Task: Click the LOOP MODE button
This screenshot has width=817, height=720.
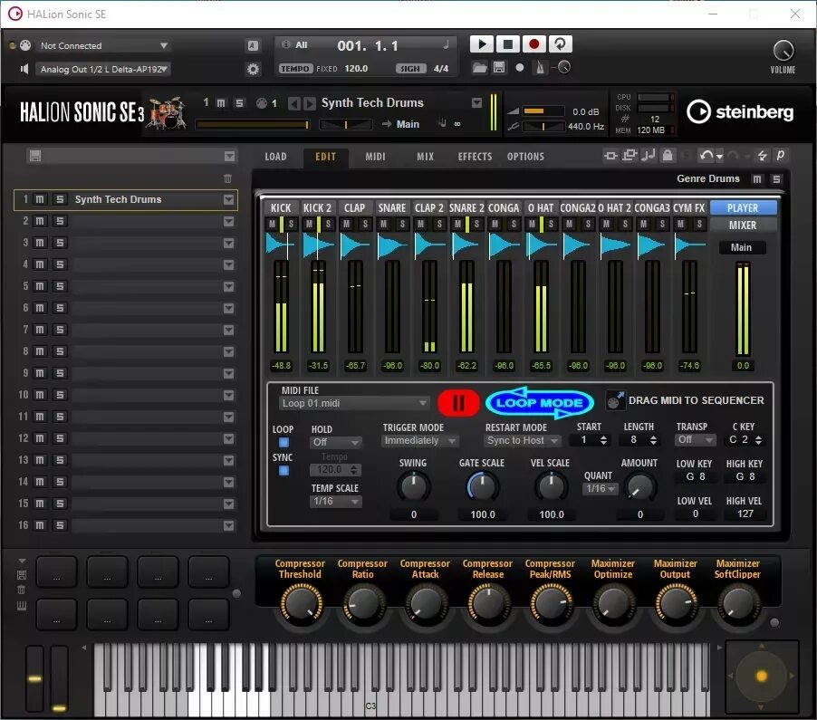Action: [540, 403]
